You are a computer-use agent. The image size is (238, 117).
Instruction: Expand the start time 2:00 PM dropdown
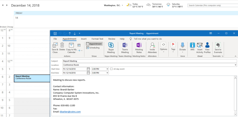(107, 69)
